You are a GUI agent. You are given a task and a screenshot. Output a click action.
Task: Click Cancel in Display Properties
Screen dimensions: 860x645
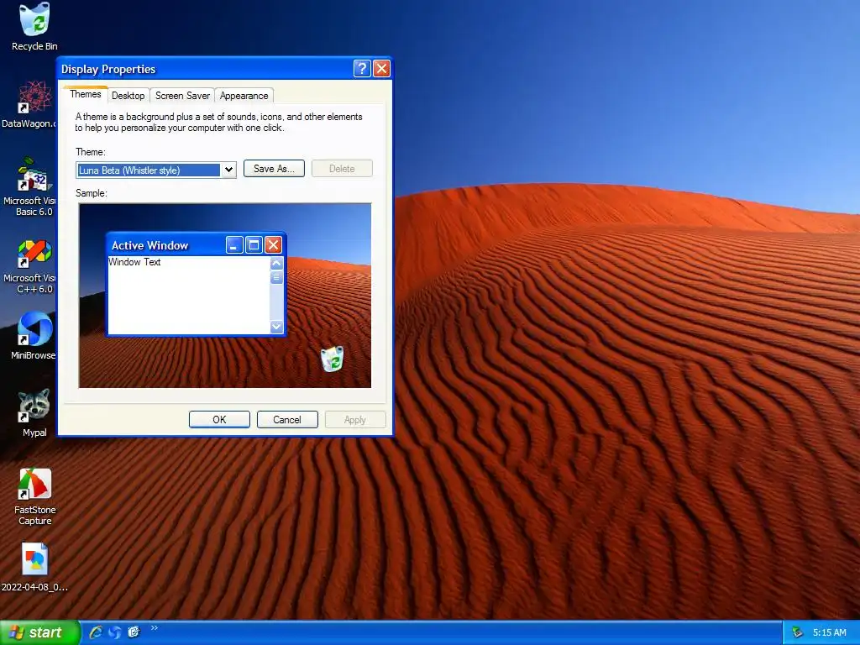(x=287, y=420)
